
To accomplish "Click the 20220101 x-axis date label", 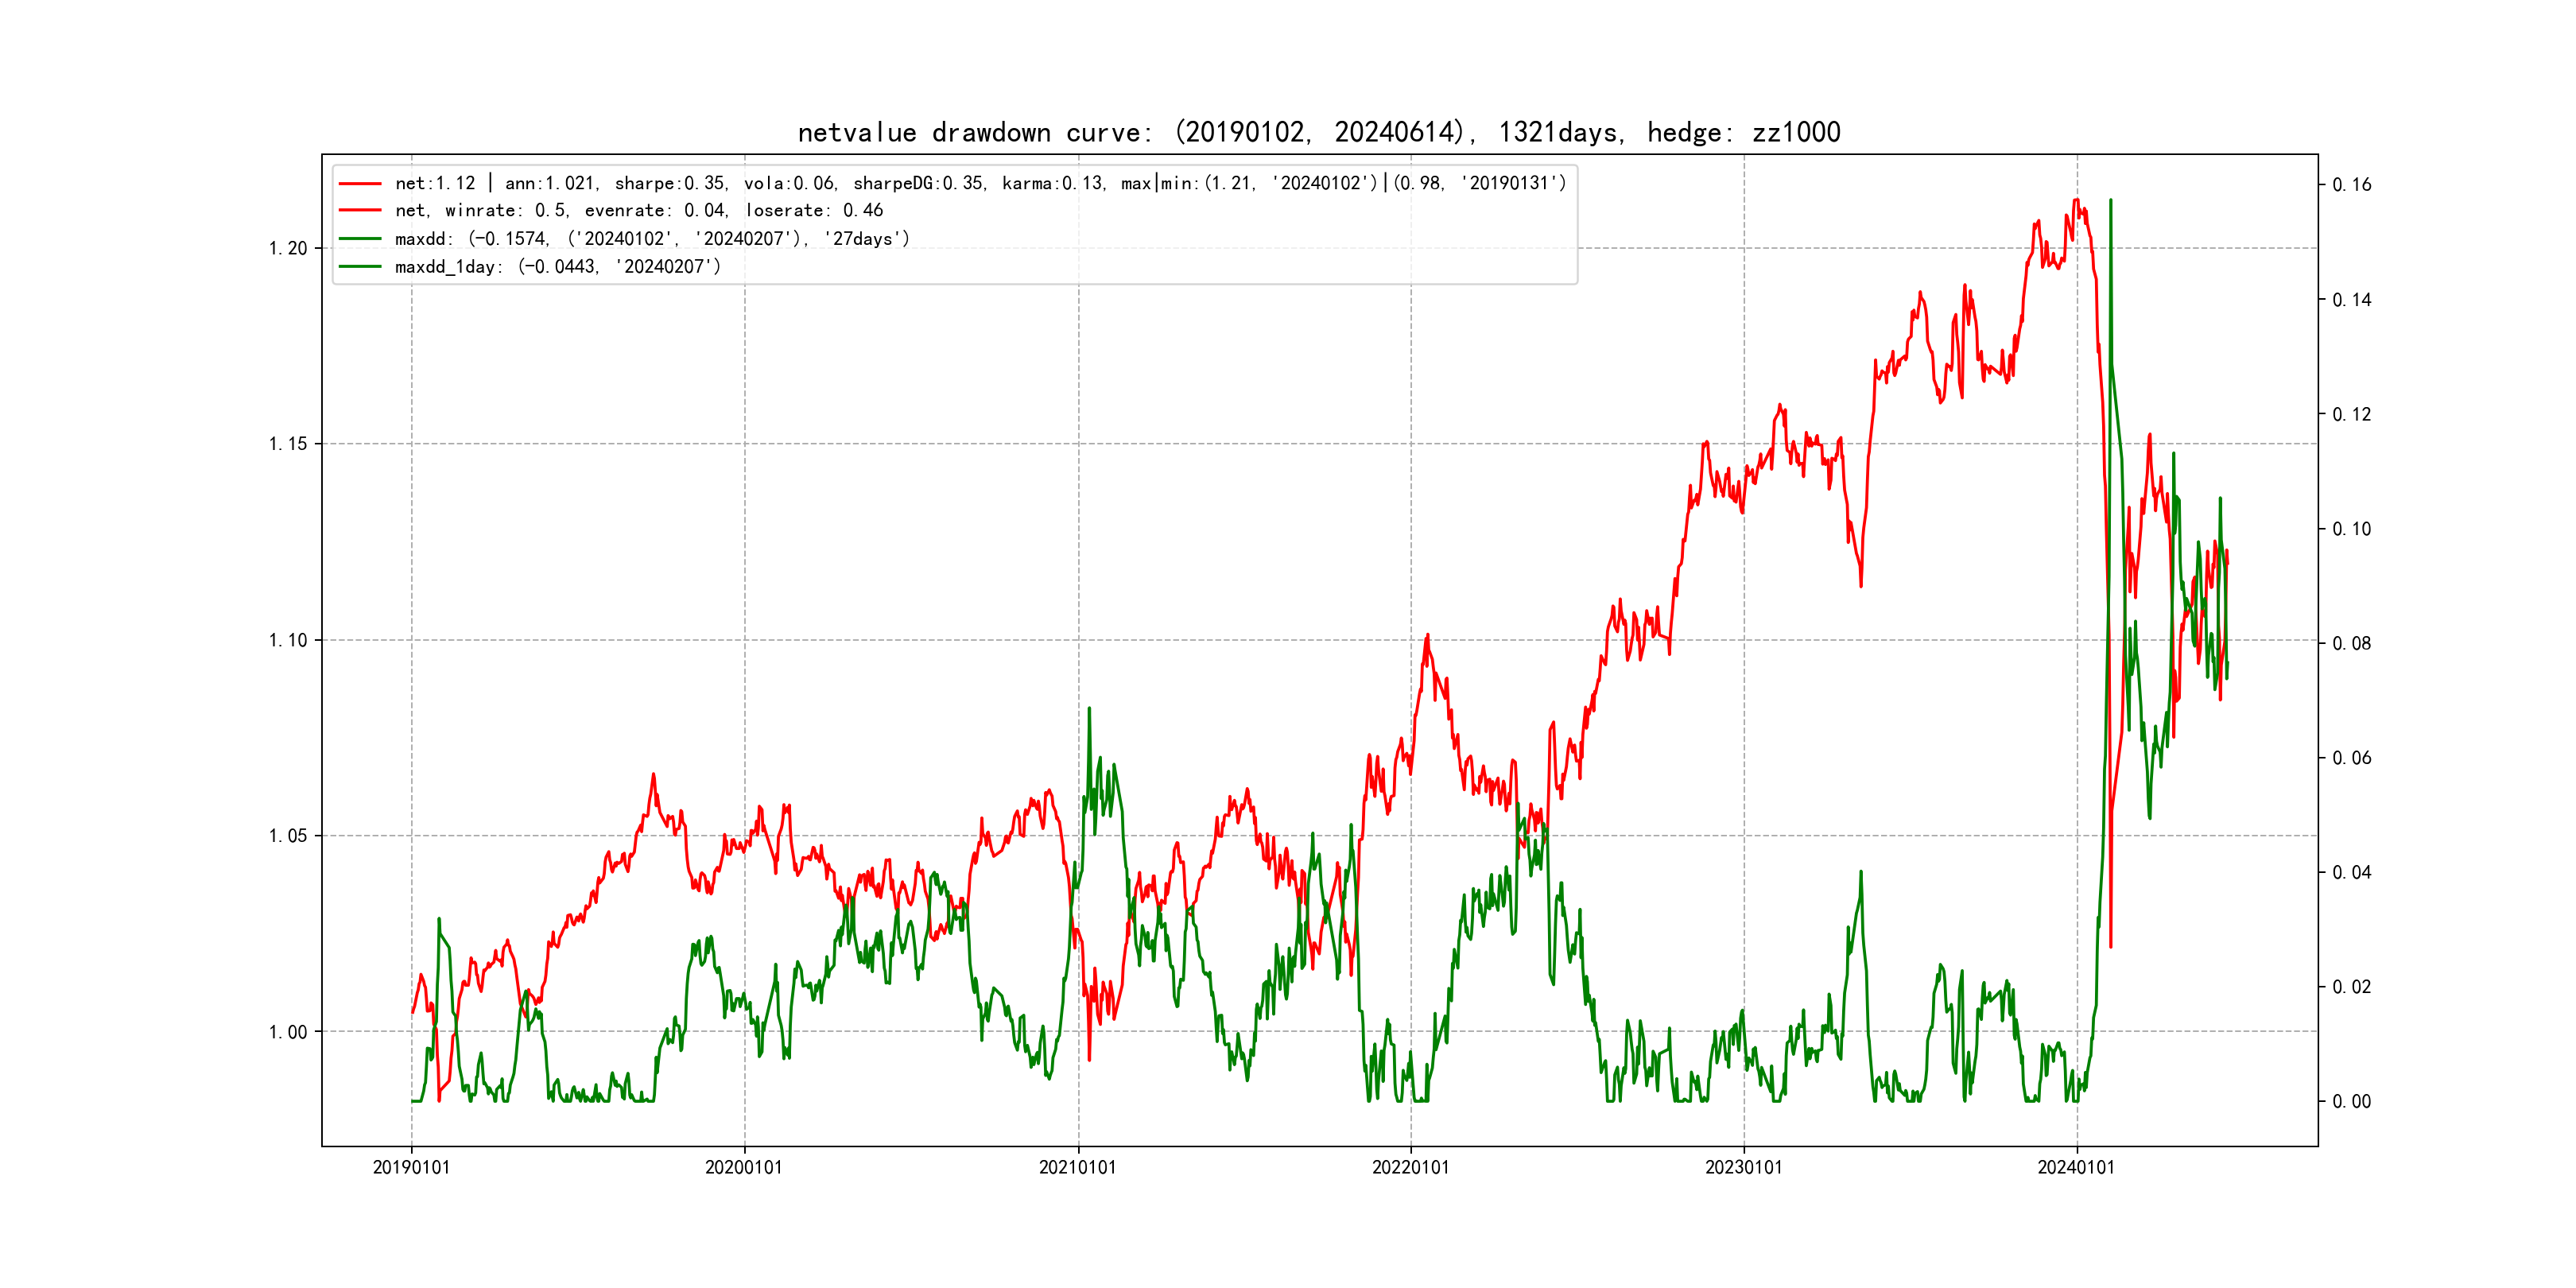I will (x=1410, y=1167).
